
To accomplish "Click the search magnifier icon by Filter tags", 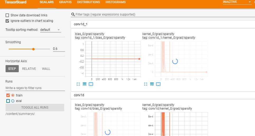I will [x=73, y=14].
